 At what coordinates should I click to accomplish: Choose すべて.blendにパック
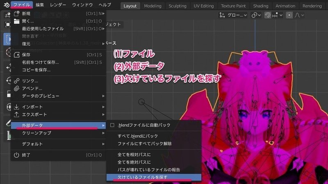point(154,136)
